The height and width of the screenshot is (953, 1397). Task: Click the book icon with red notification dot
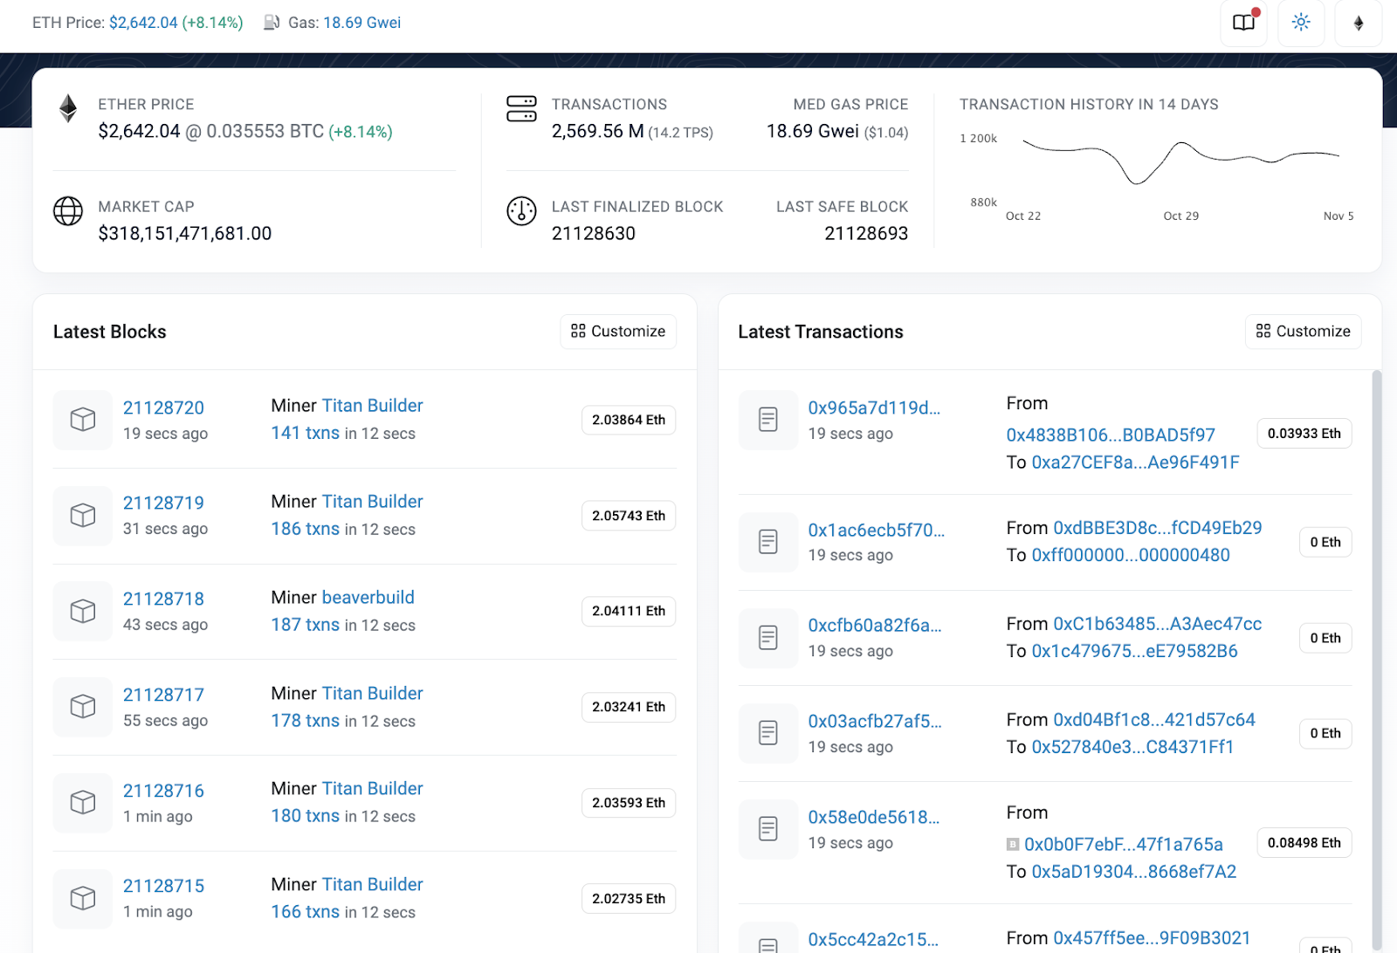coord(1243,23)
